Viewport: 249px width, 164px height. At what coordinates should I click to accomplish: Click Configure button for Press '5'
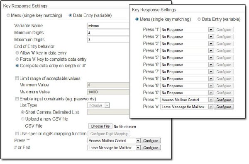click(224, 58)
